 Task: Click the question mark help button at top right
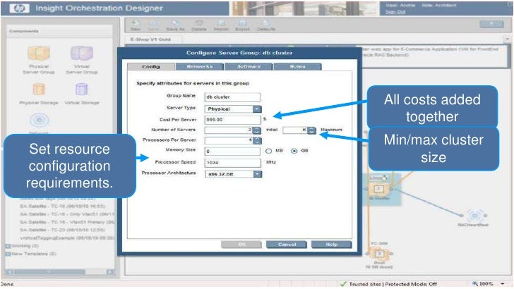pyautogui.click(x=491, y=24)
